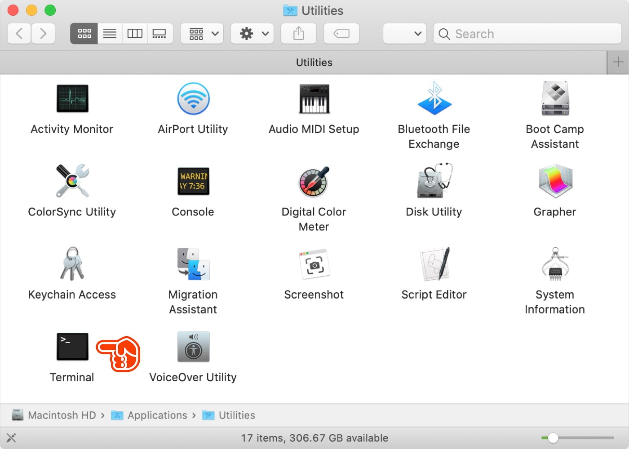Switch to icon view
Image resolution: width=629 pixels, height=449 pixels.
[84, 34]
